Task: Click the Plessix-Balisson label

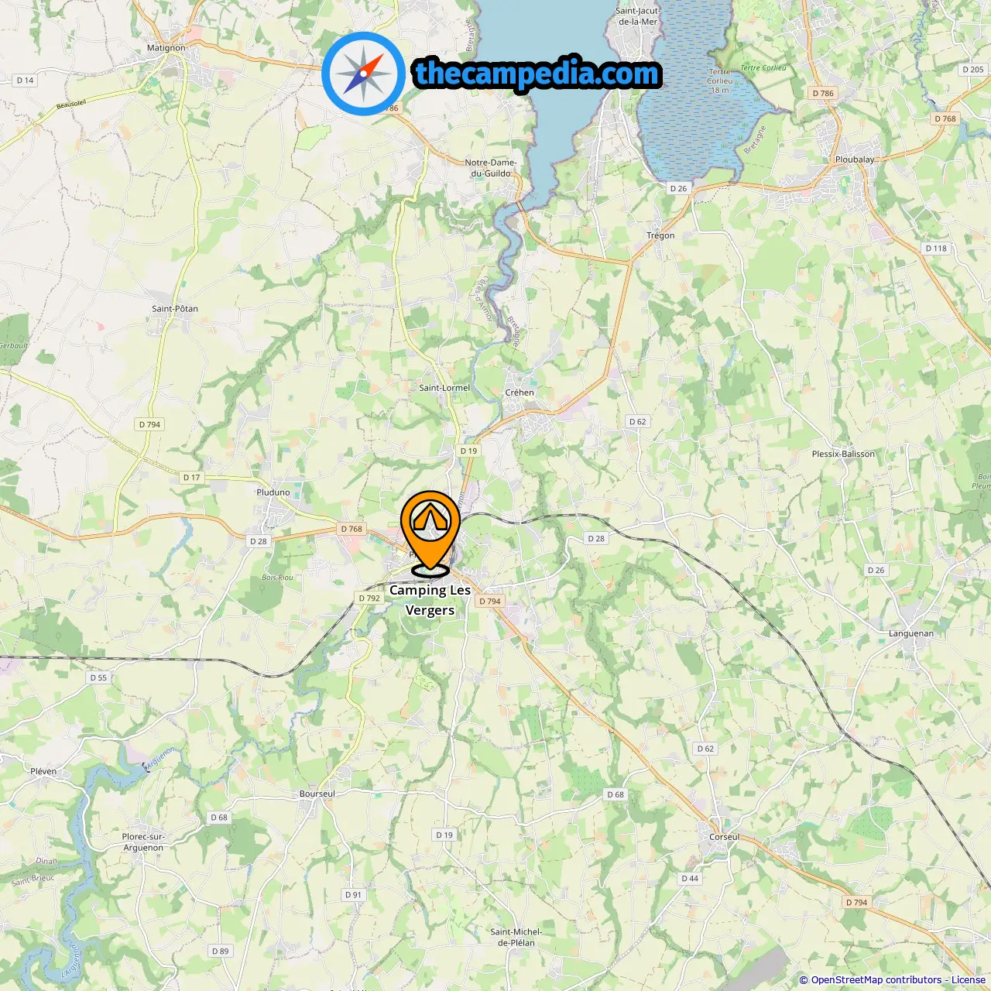Action: click(843, 454)
